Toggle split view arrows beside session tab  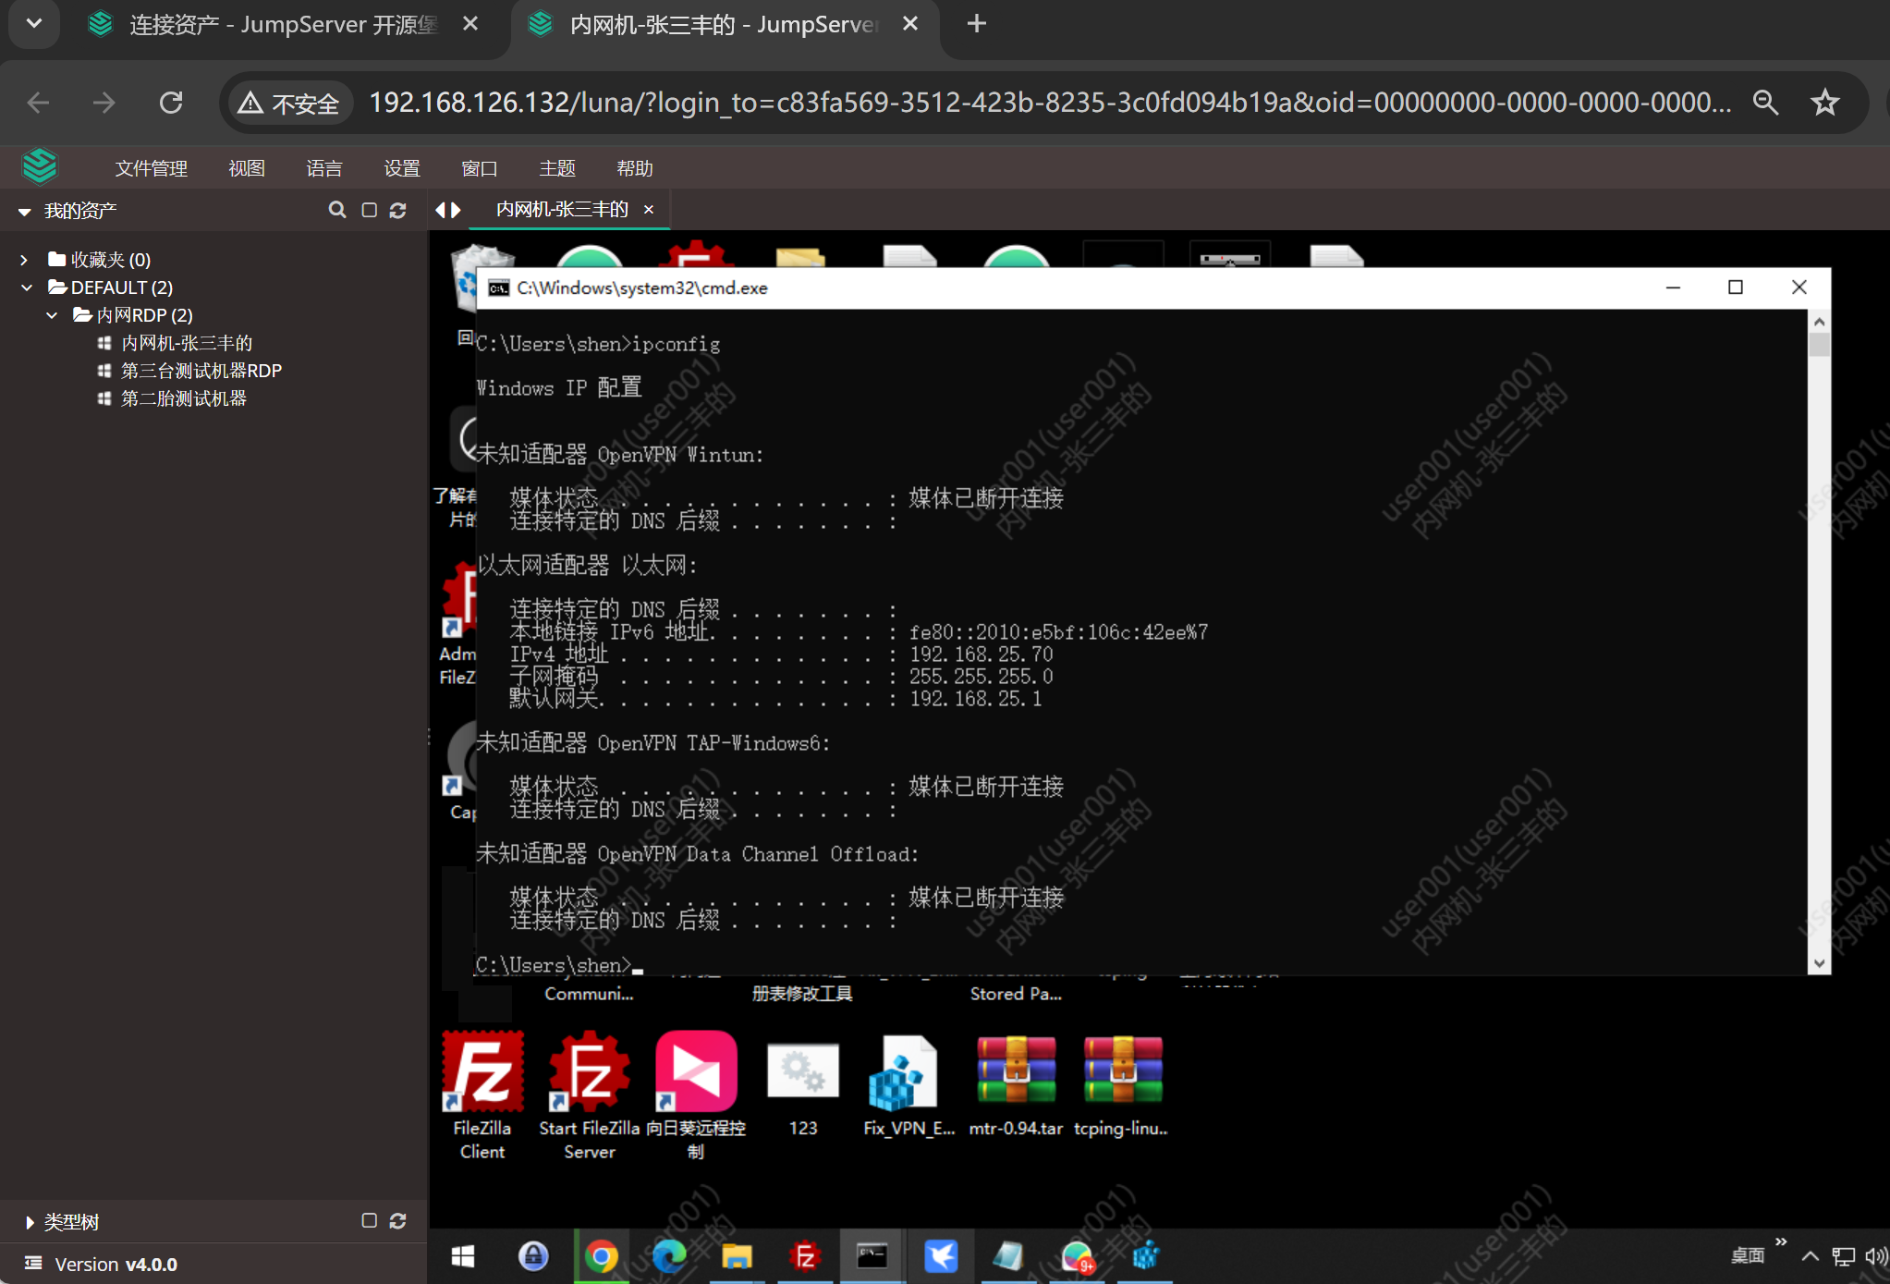pos(447,210)
